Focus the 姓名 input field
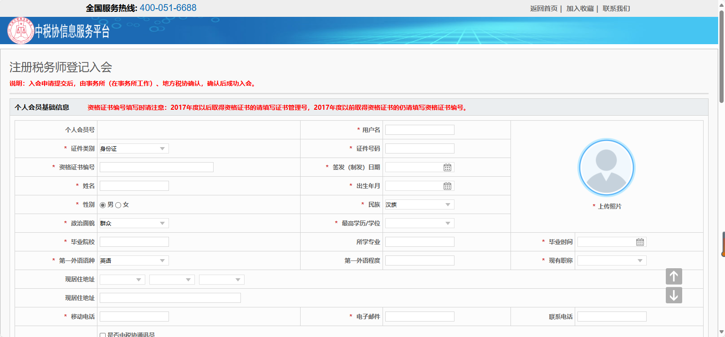Viewport: 725px width, 337px height. tap(134, 186)
